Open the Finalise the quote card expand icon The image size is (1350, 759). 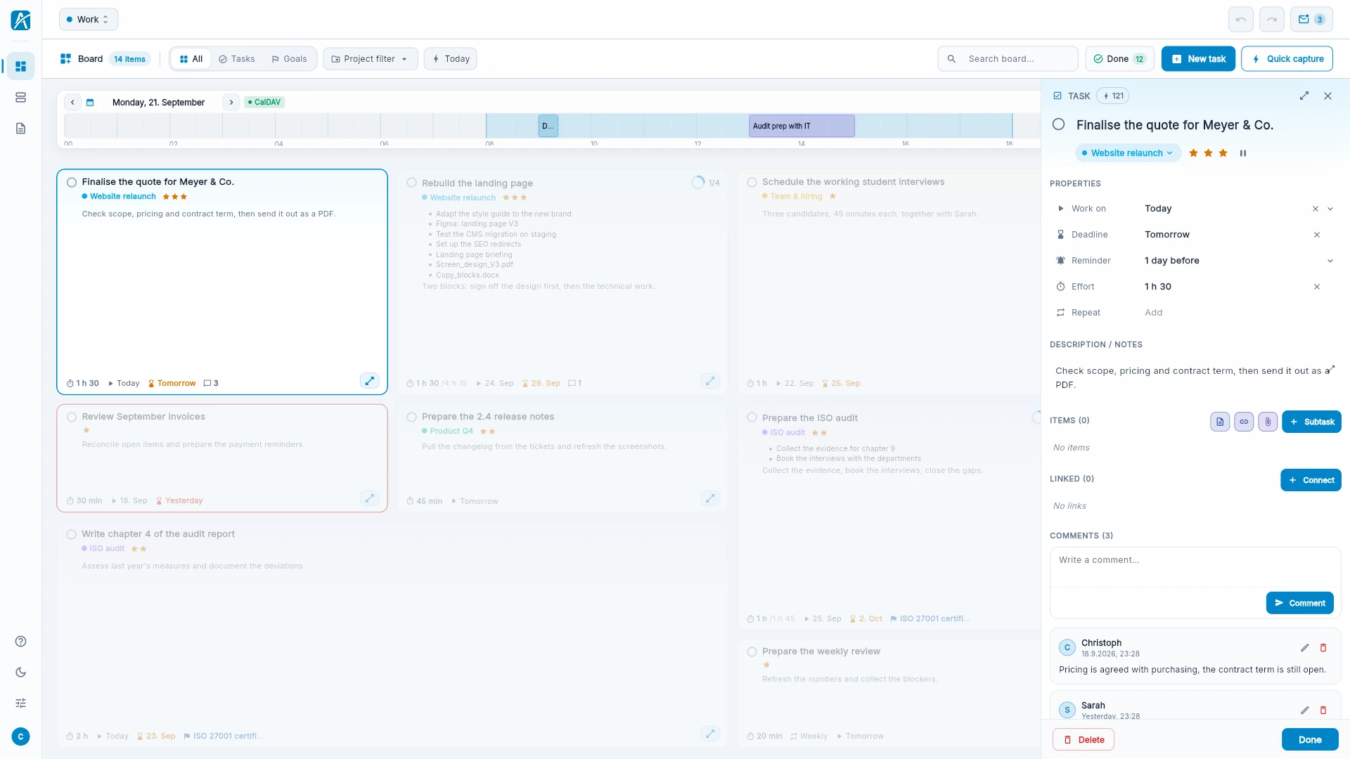(x=369, y=381)
